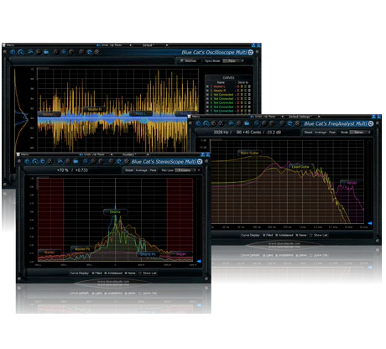Viewport: 386px width, 349px height.
Task: Click the refresh arrows icon in Oscilloscope Multi toolbar
Action: (x=89, y=52)
